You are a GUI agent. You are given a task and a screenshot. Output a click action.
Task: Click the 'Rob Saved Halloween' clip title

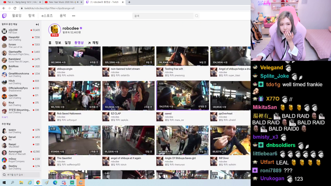(x=69, y=114)
